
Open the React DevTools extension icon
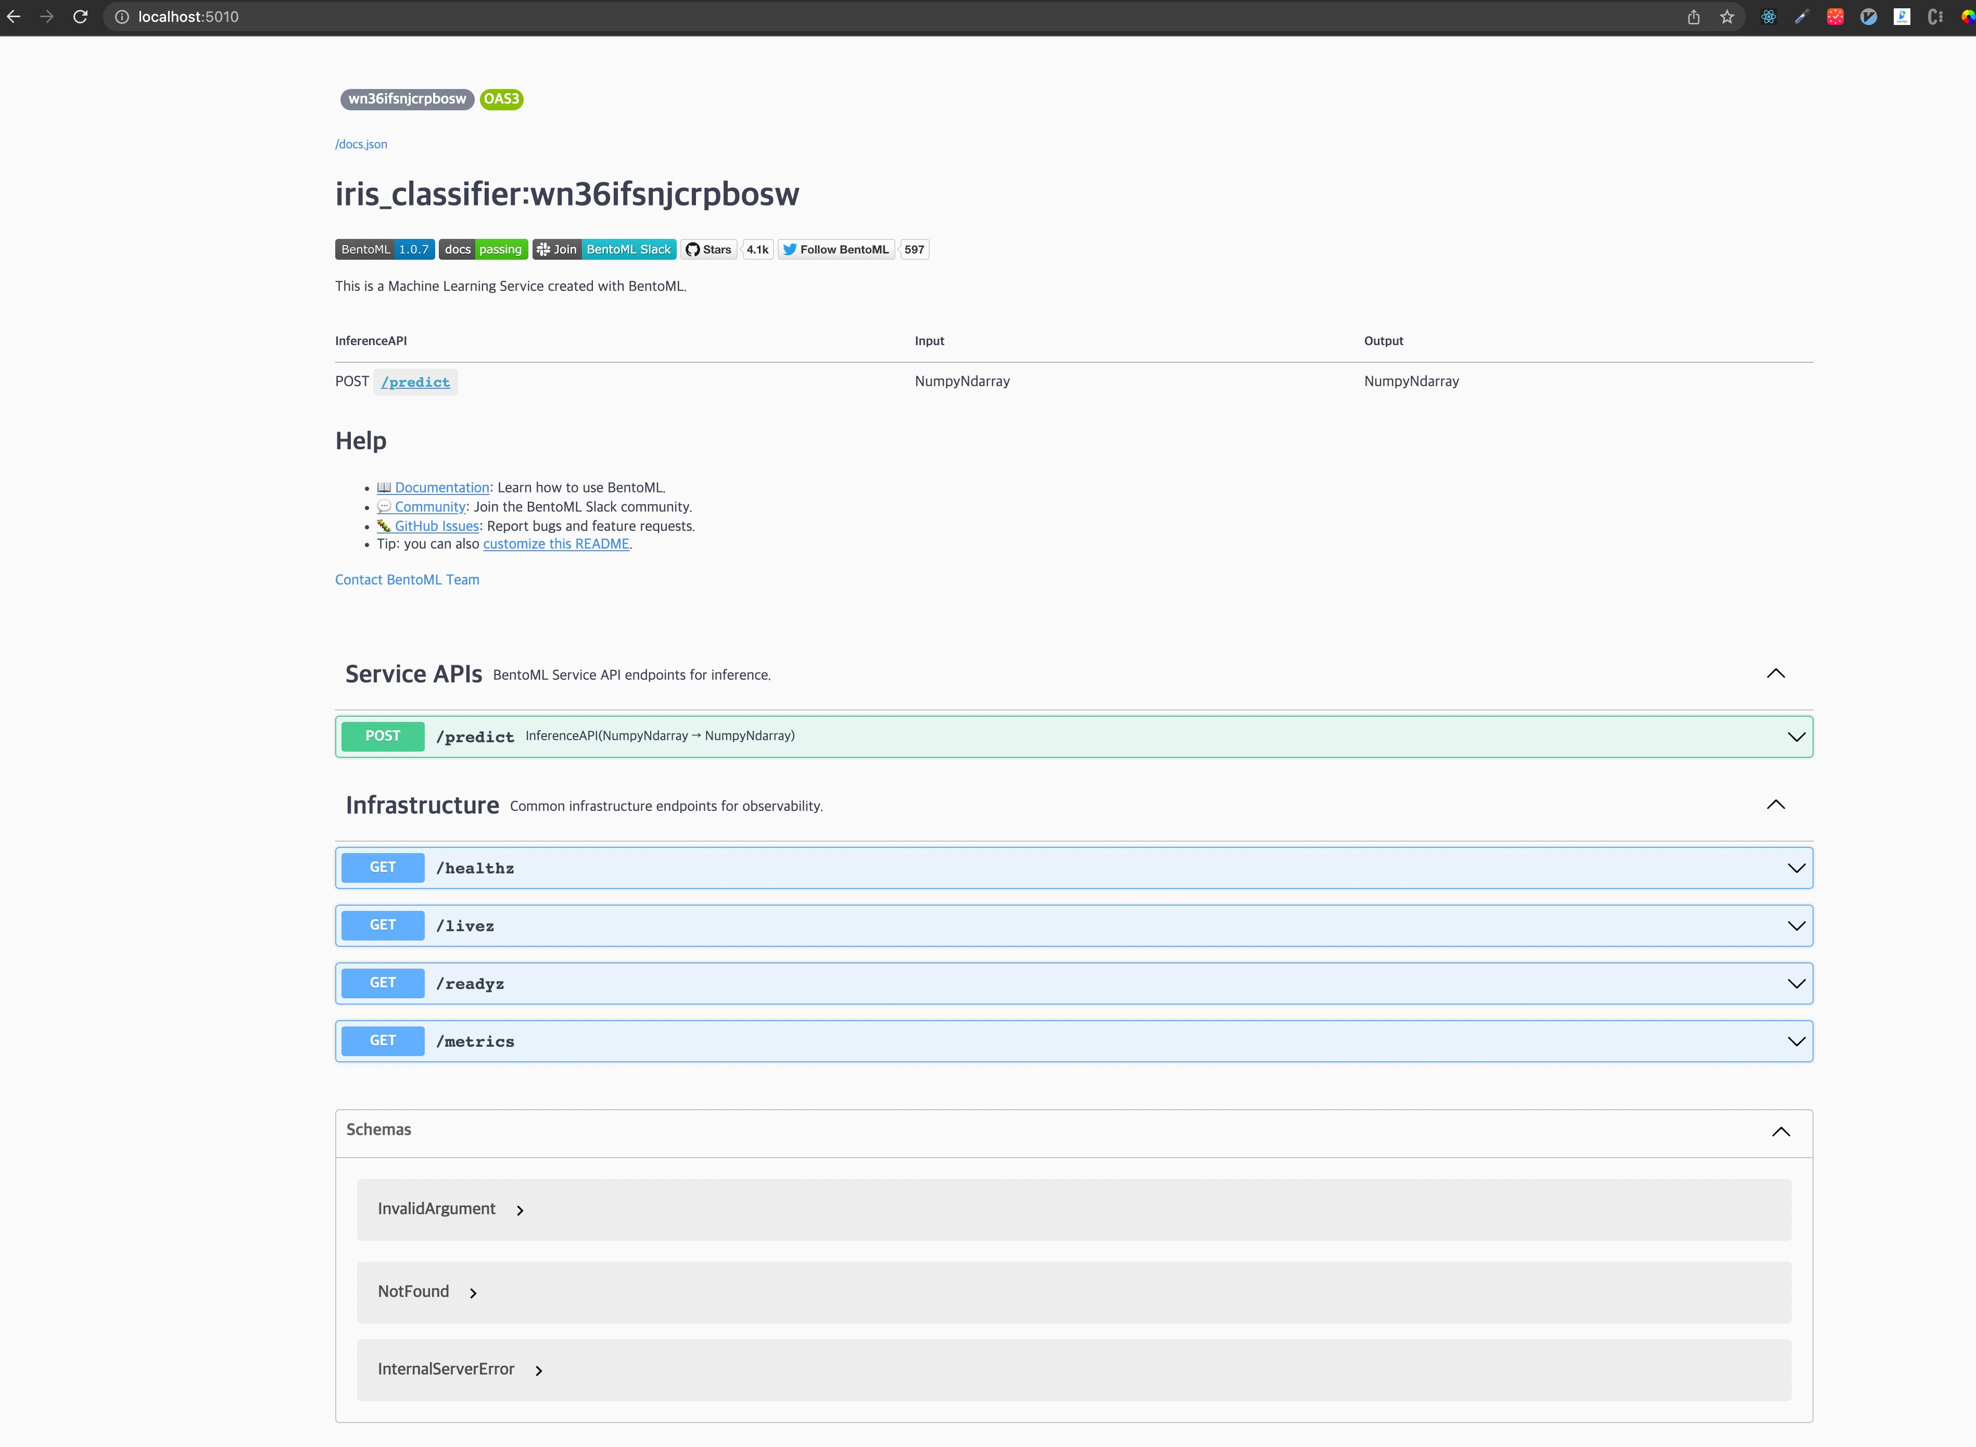point(1768,17)
